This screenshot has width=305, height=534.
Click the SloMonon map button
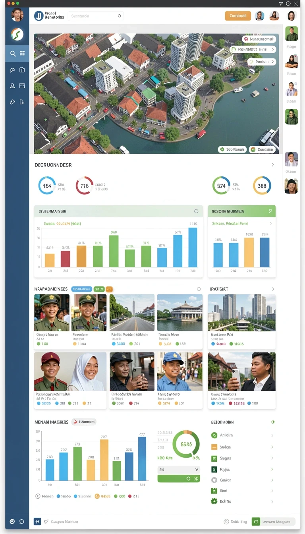point(232,149)
